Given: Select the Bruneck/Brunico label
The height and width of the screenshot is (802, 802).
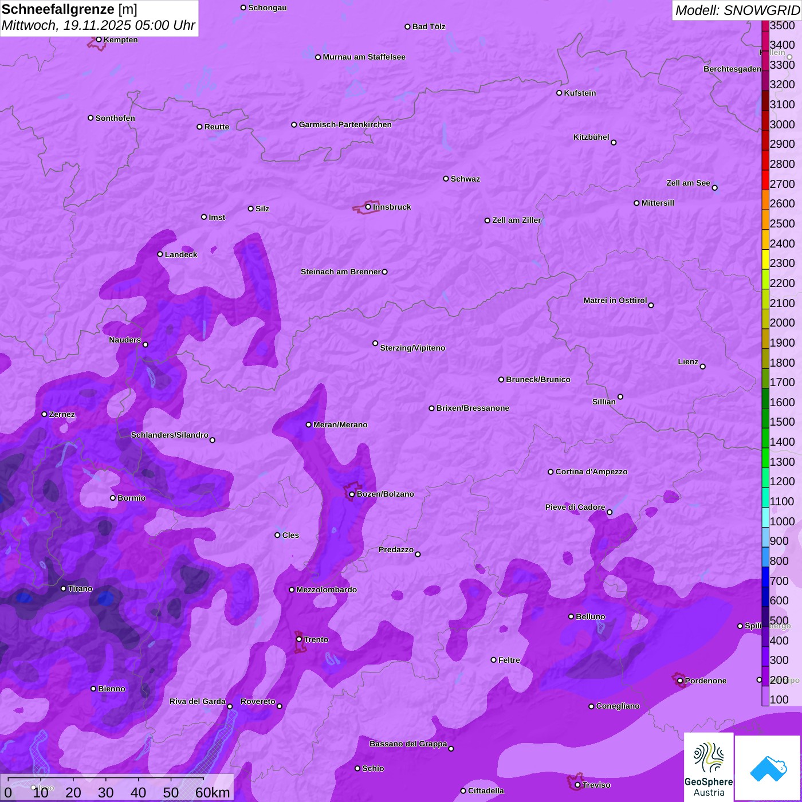Looking at the screenshot, I should [538, 379].
